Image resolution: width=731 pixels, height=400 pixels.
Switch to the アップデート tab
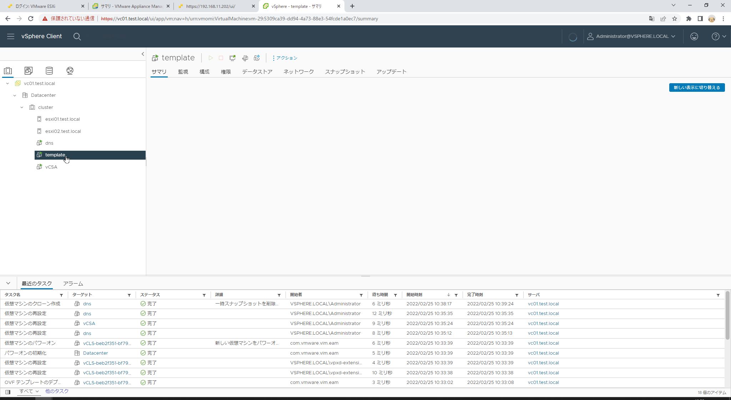coord(392,72)
